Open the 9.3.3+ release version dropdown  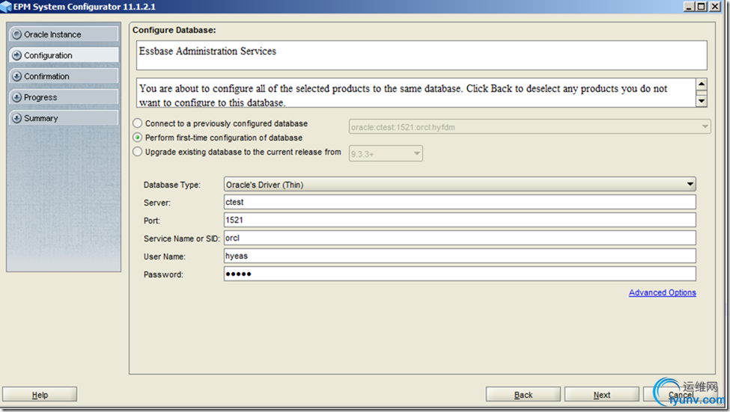(386, 153)
